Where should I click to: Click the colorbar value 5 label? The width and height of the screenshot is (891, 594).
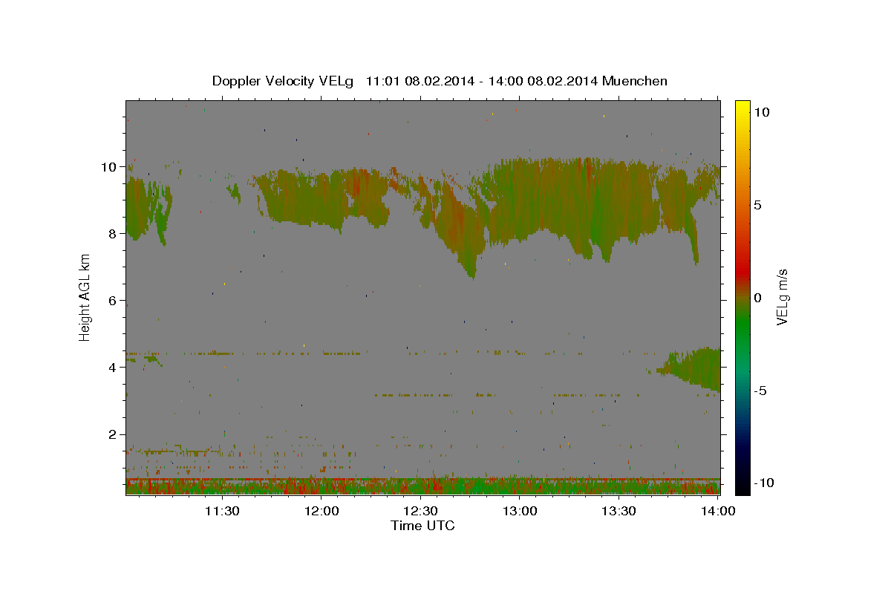[x=757, y=205]
